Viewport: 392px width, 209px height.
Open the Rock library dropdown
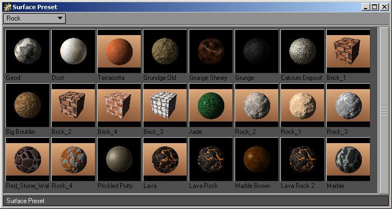pos(35,18)
